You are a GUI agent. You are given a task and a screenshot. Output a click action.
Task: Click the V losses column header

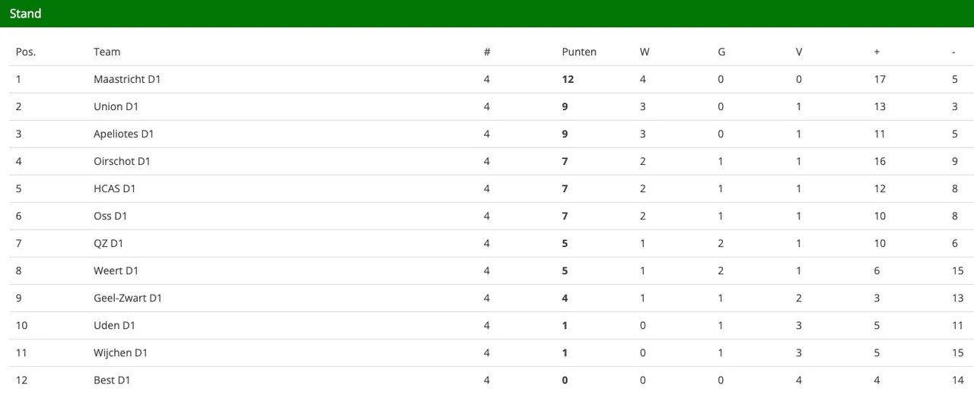[x=799, y=52]
